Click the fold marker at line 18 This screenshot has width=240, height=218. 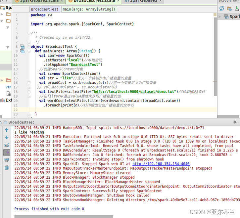[x=29, y=92]
